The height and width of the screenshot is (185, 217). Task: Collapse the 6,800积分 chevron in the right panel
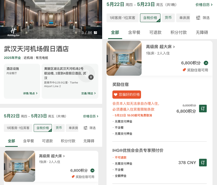(x=206, y=63)
